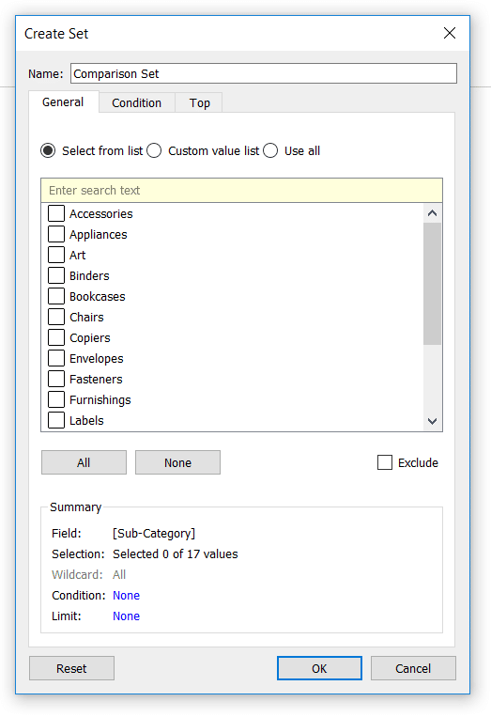Click the All button
The height and width of the screenshot is (717, 491).
(84, 462)
